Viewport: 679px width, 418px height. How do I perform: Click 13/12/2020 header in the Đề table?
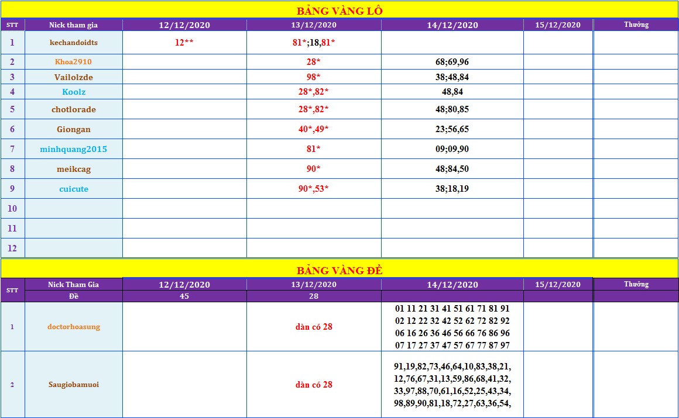pos(314,284)
